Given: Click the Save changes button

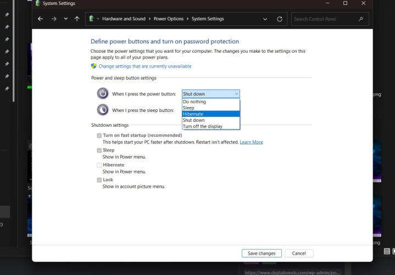Looking at the screenshot, I should pyautogui.click(x=262, y=253).
